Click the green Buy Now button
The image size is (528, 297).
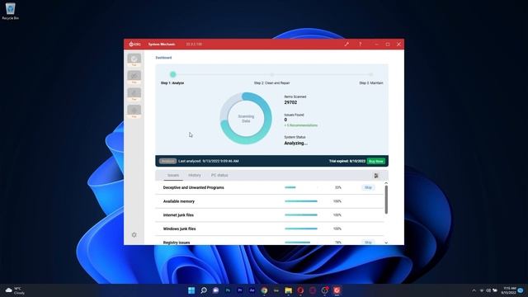(376, 162)
